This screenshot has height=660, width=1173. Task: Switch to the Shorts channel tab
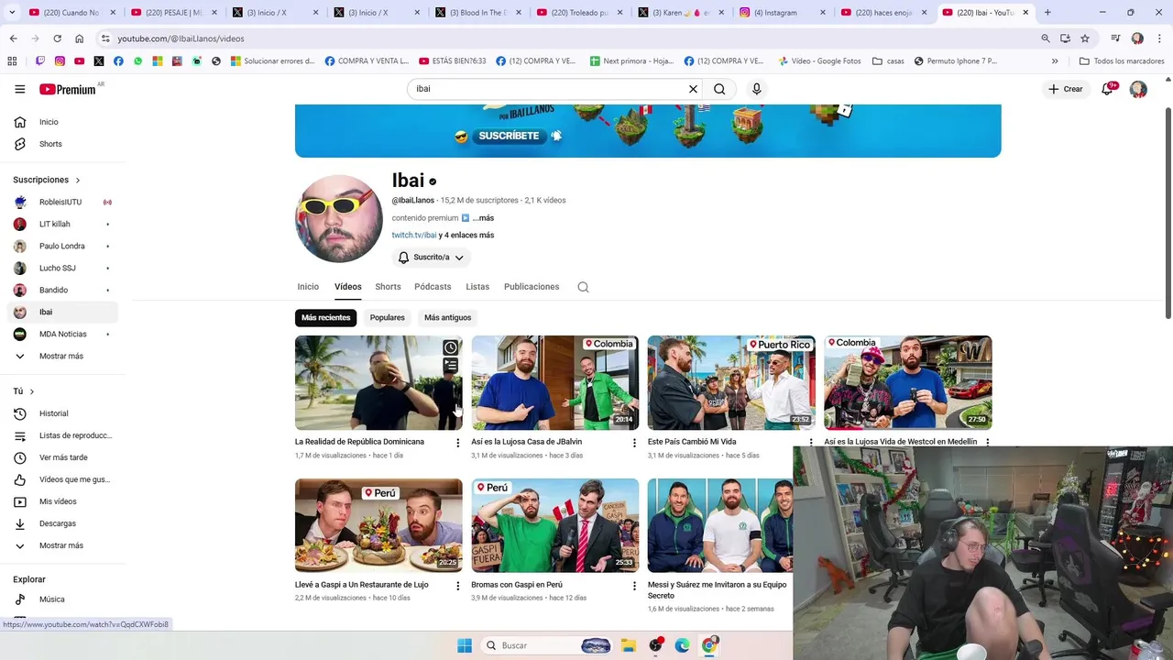coord(388,287)
